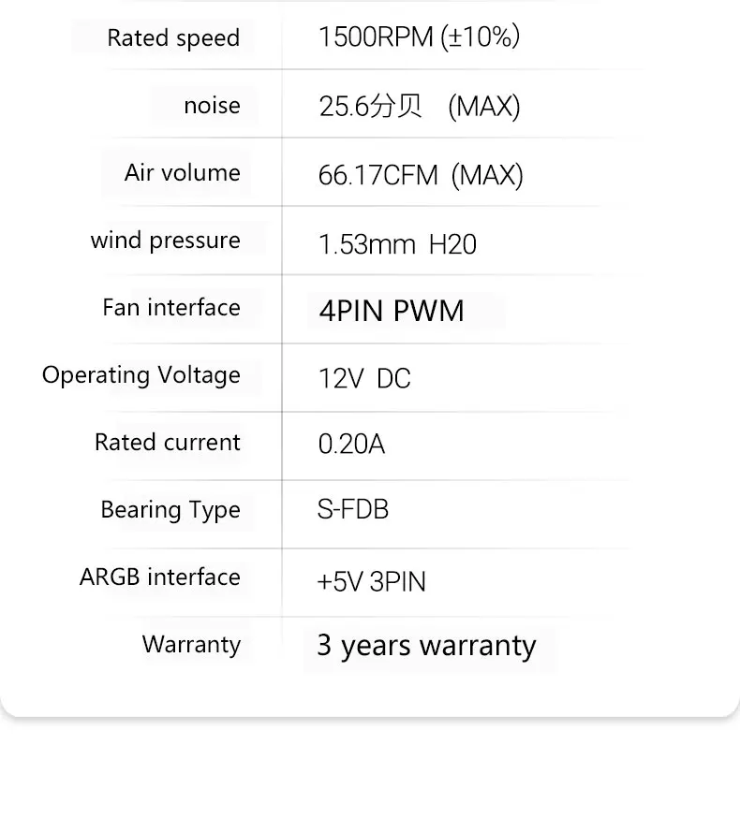Select the 3 years warranty text

(x=426, y=646)
